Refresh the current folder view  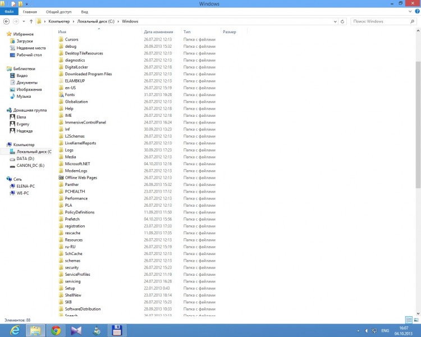point(342,21)
